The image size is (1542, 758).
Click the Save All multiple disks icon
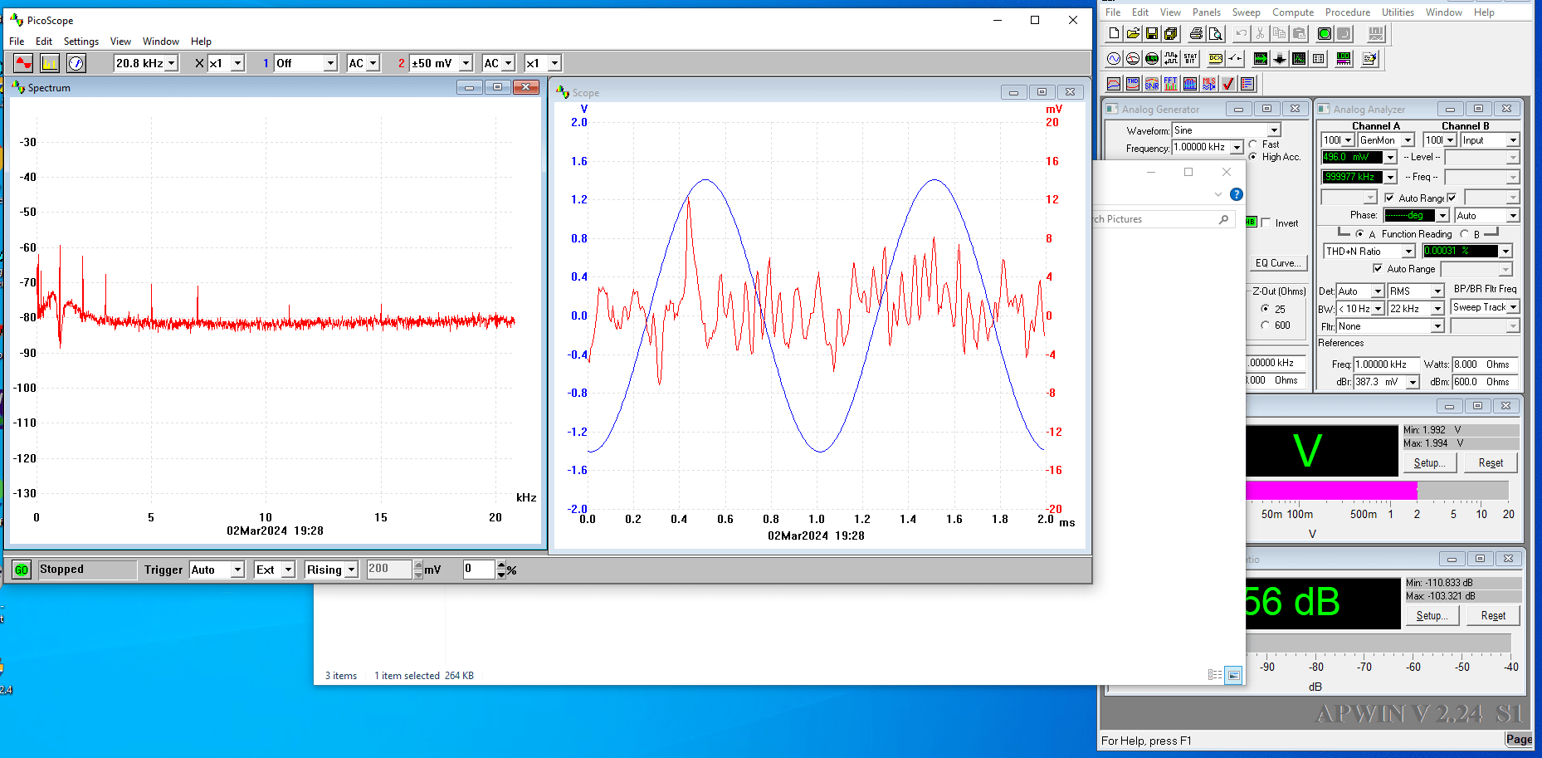click(x=1171, y=33)
